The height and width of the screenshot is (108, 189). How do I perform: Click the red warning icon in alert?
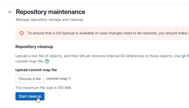click(x=22, y=33)
